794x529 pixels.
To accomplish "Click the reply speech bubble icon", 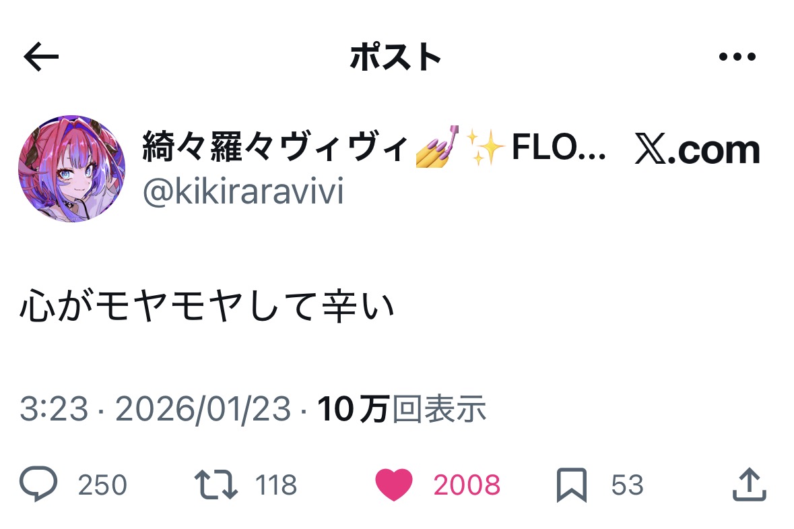I will click(38, 485).
